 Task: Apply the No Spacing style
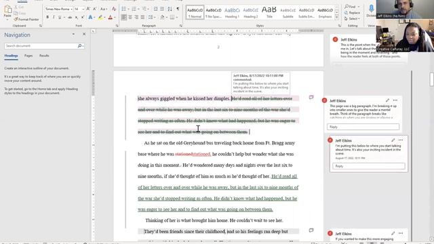(x=214, y=12)
